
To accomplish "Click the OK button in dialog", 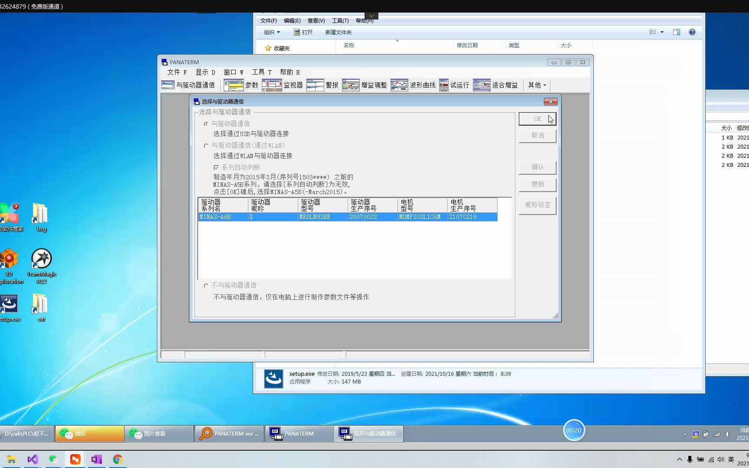I will tap(537, 119).
